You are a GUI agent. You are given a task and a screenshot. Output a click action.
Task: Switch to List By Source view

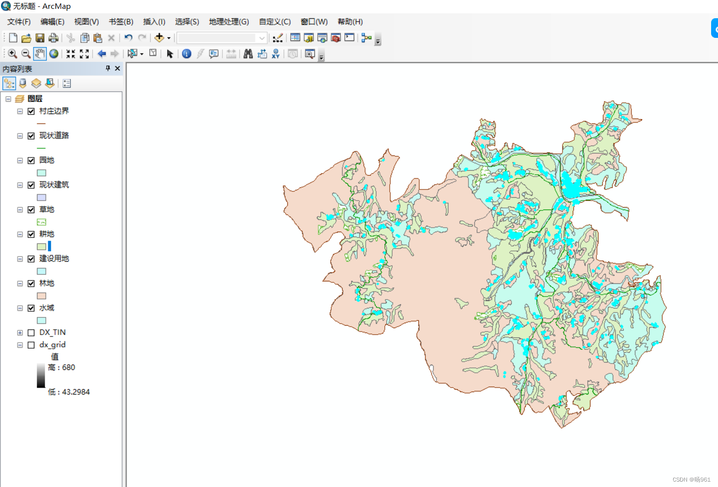click(x=23, y=83)
